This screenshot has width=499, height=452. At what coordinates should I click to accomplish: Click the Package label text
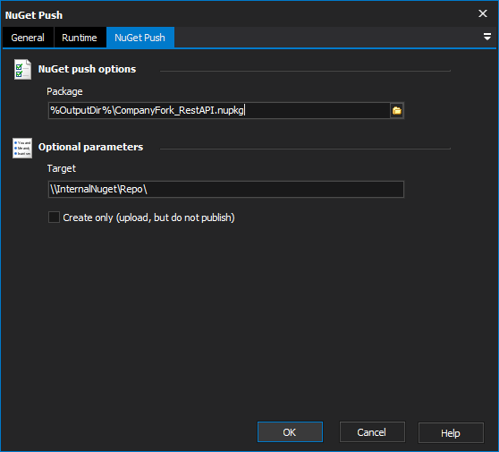click(x=64, y=91)
